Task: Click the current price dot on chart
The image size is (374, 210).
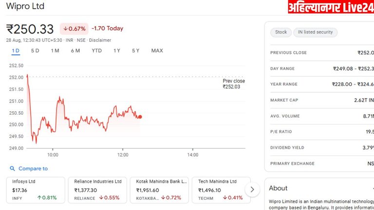Action: click(x=140, y=117)
